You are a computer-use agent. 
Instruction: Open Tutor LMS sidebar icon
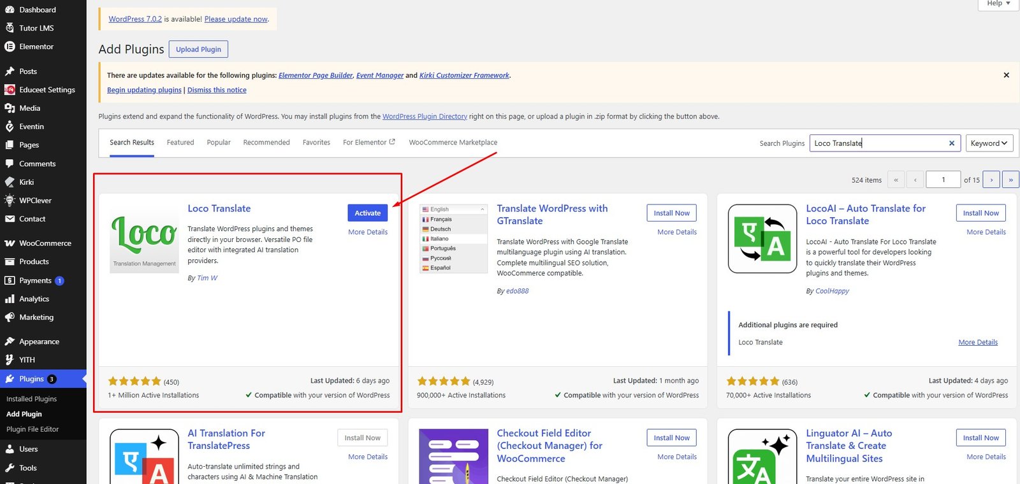click(x=10, y=28)
